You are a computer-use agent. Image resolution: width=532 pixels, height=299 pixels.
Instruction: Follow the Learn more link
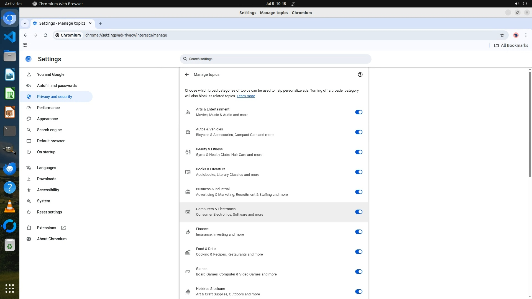pyautogui.click(x=245, y=96)
